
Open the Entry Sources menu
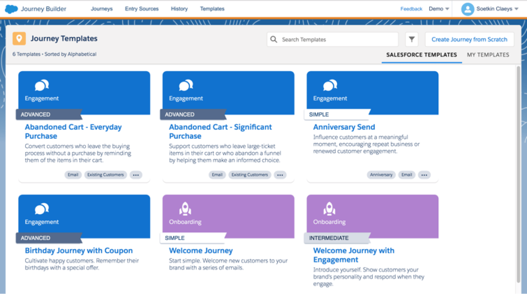142,9
